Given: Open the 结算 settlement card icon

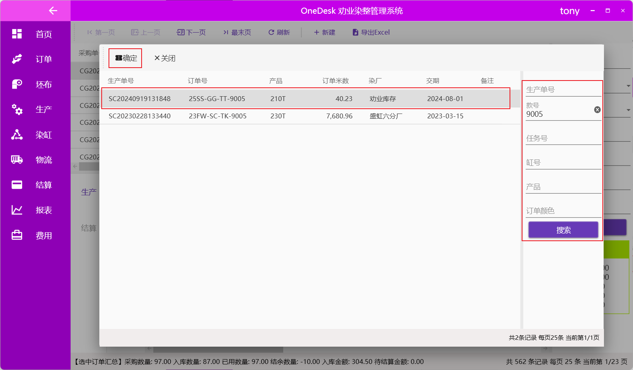Looking at the screenshot, I should 17,185.
